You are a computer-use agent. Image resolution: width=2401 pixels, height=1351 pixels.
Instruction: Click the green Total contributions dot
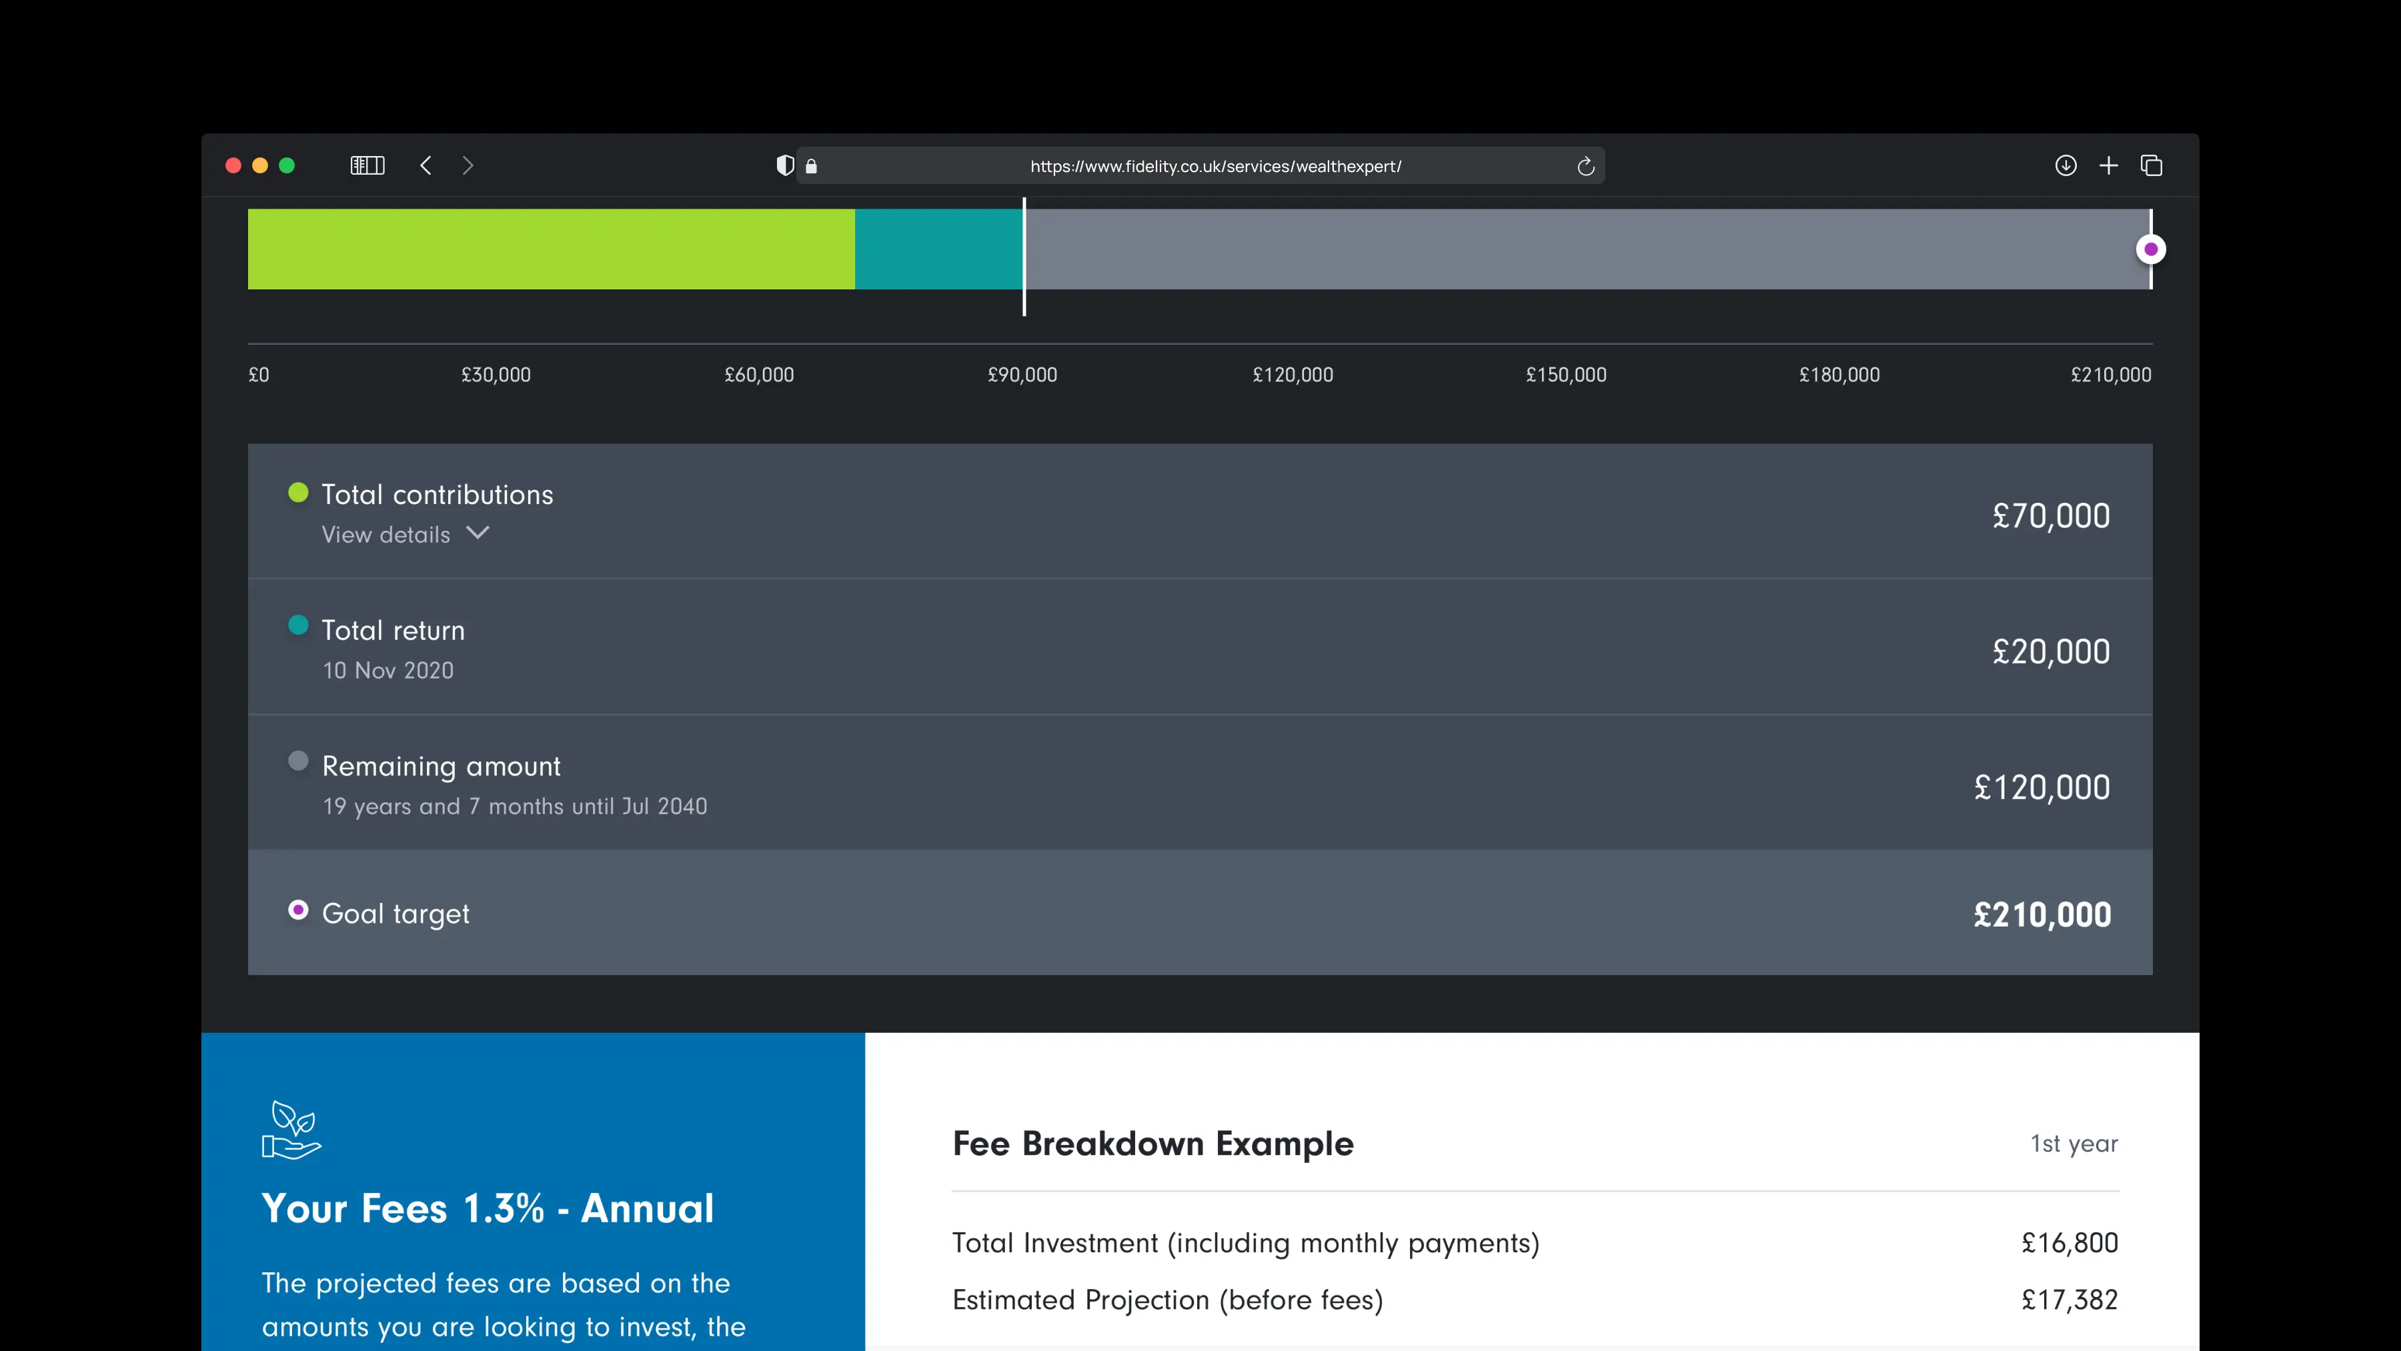(x=298, y=492)
